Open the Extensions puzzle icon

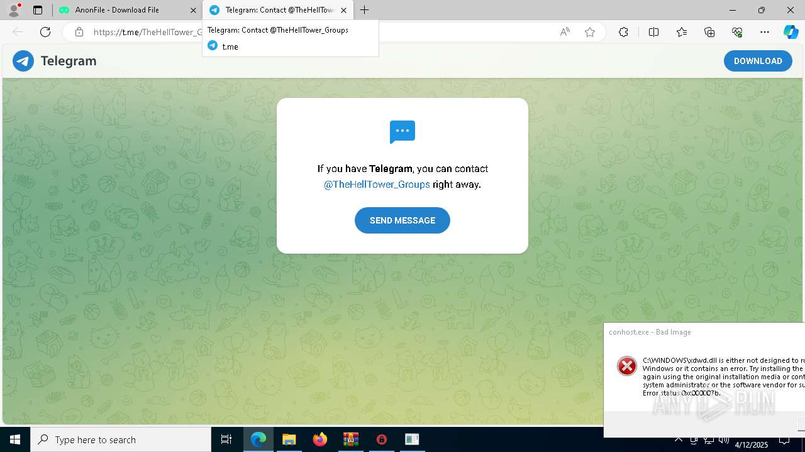tap(623, 32)
